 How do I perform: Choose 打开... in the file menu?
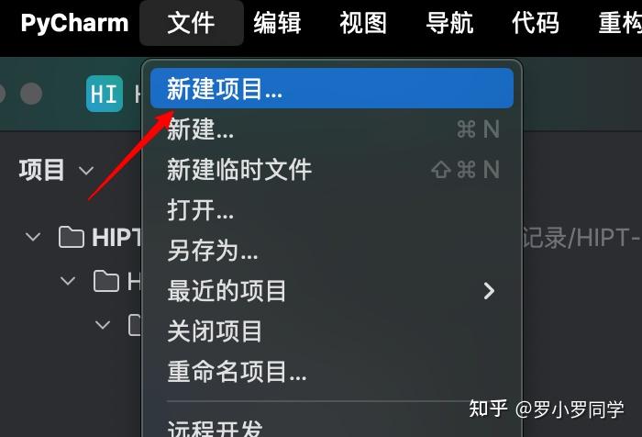pos(332,210)
